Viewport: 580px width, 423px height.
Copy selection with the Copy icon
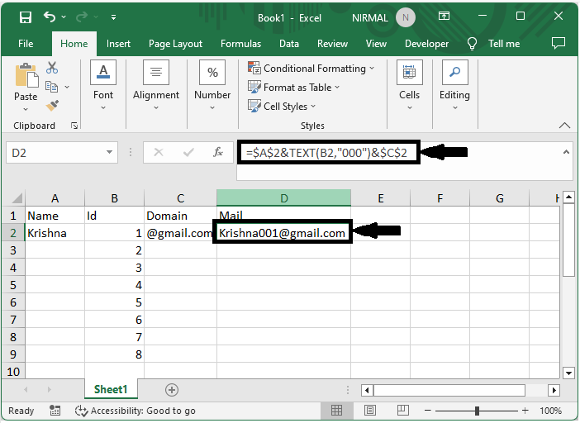tap(51, 87)
